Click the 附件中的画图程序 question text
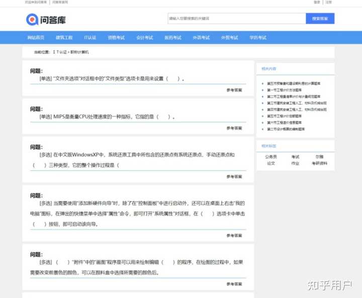 [x=137, y=267]
